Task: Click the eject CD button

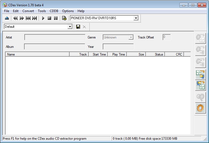Action: 7,18
